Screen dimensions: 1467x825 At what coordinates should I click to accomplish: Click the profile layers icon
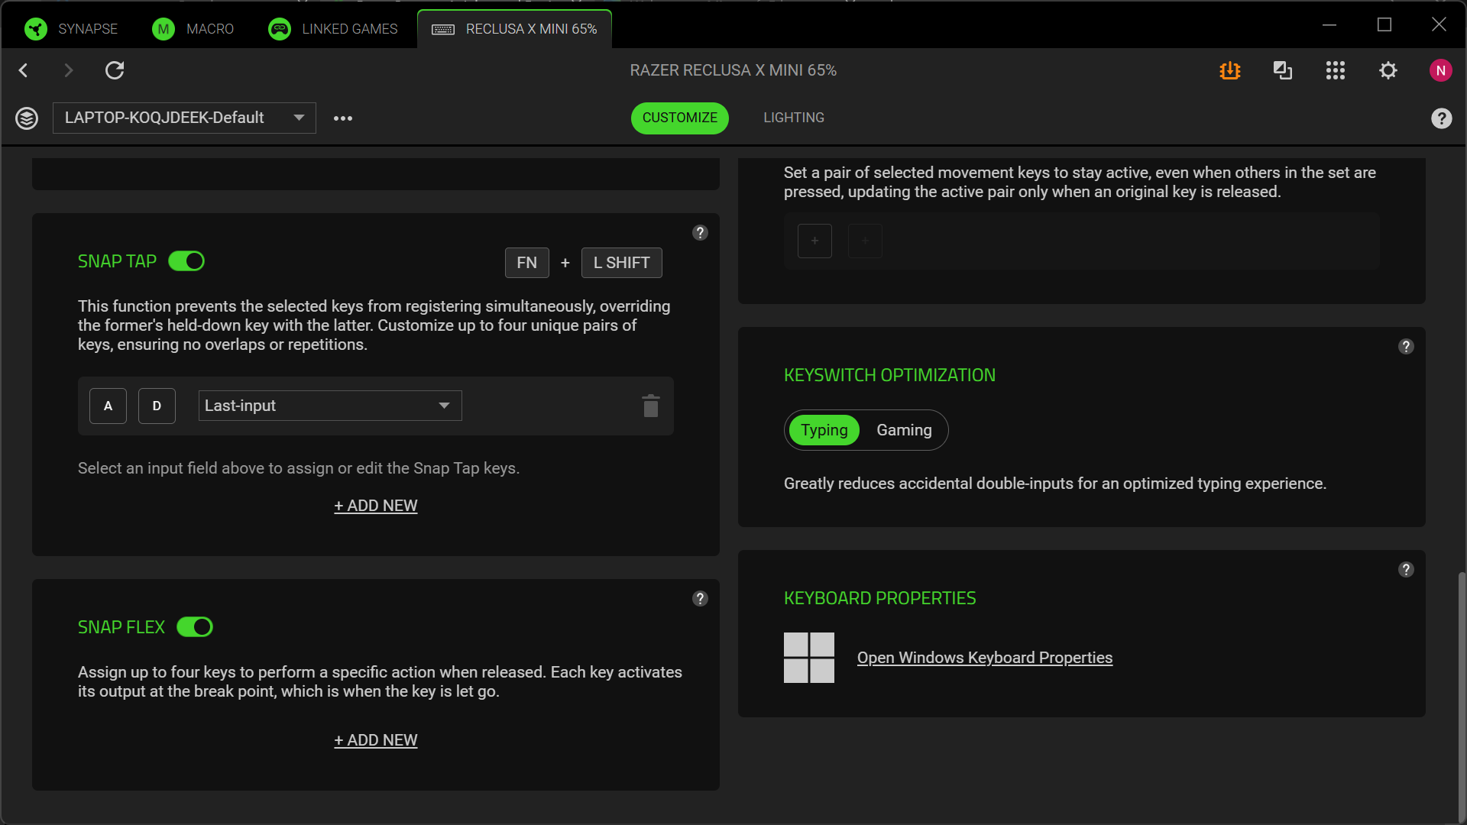click(x=27, y=118)
